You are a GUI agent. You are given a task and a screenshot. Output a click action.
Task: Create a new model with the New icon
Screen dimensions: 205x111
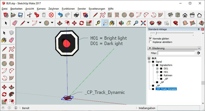pos(6,15)
